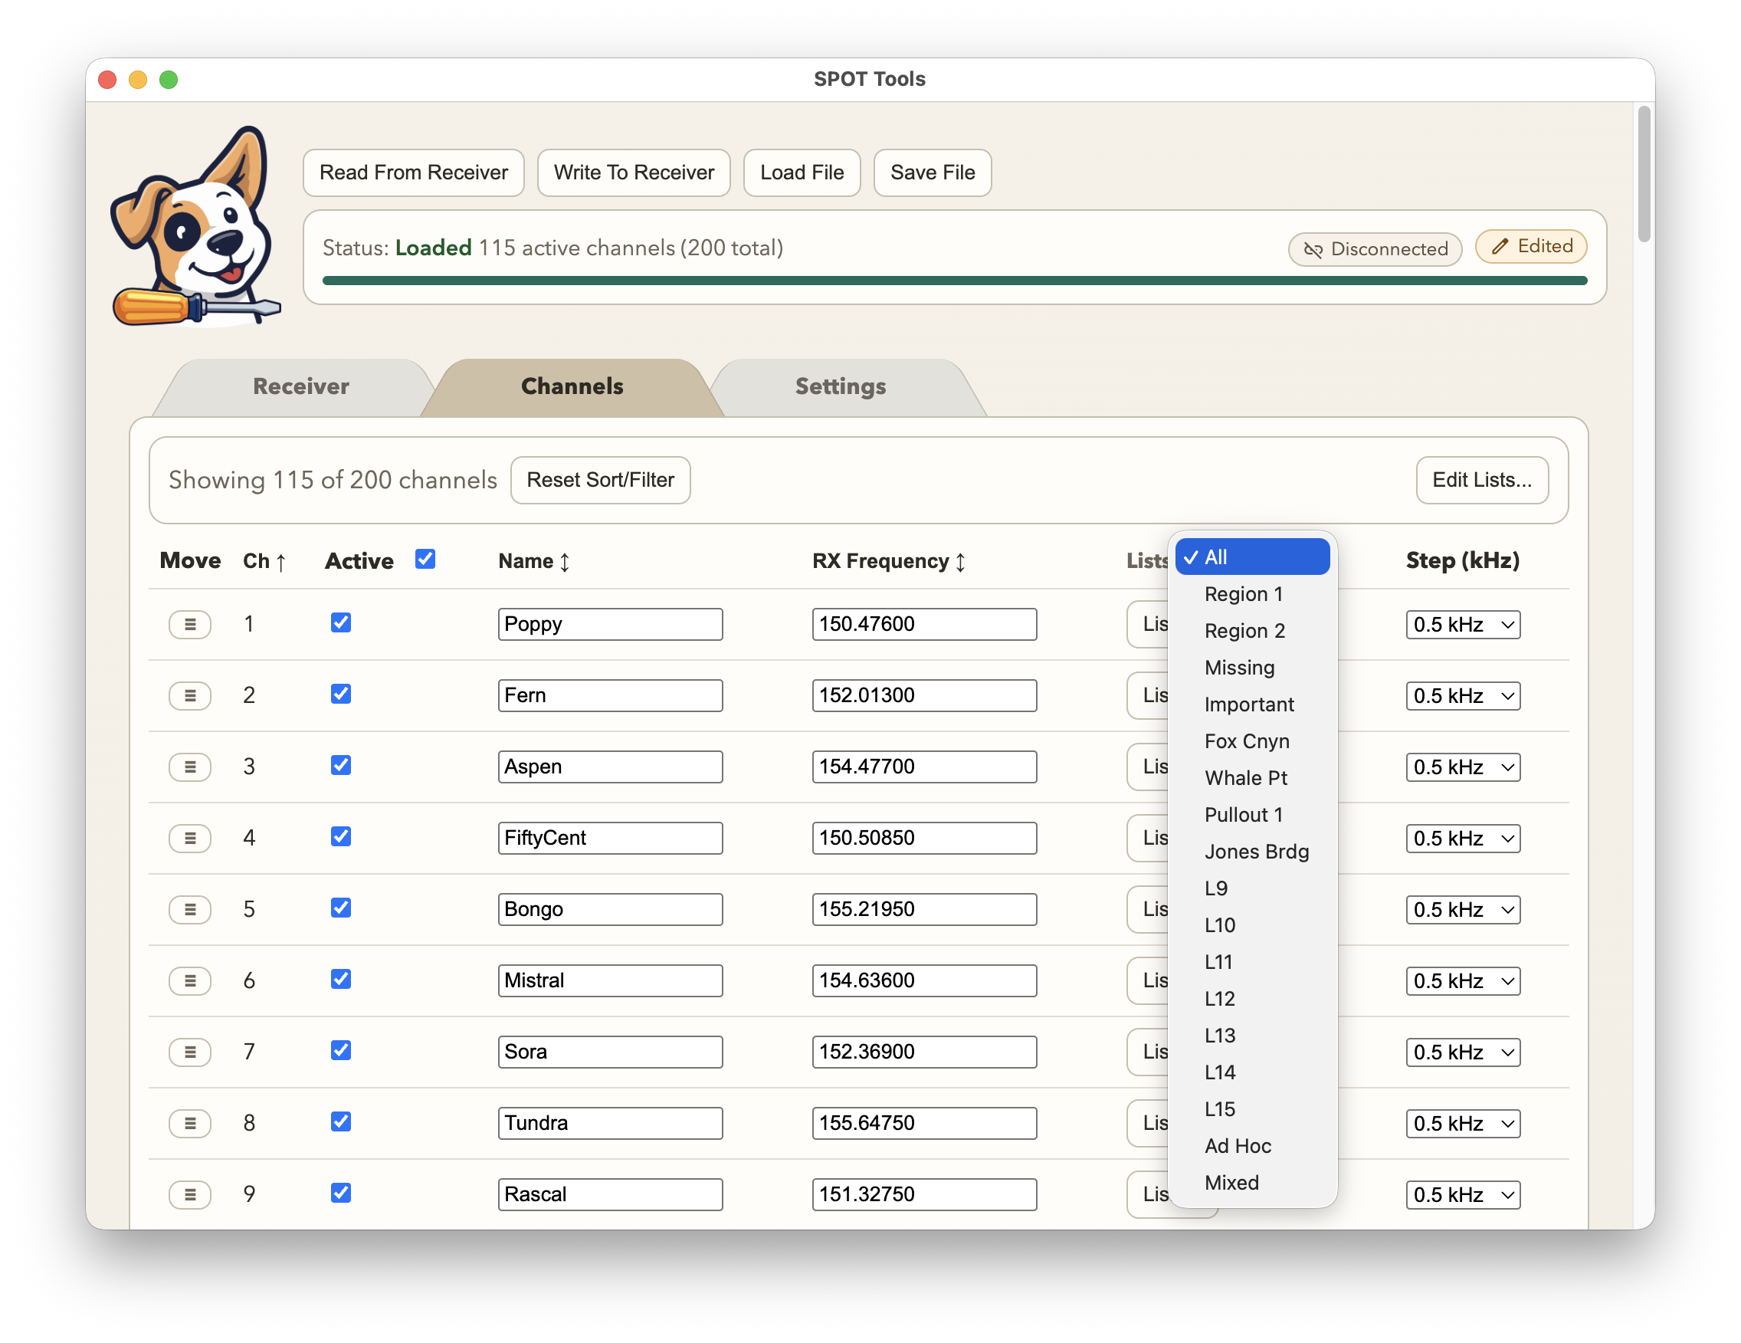Uncheck Active for channel 3 Aspen

coord(340,766)
